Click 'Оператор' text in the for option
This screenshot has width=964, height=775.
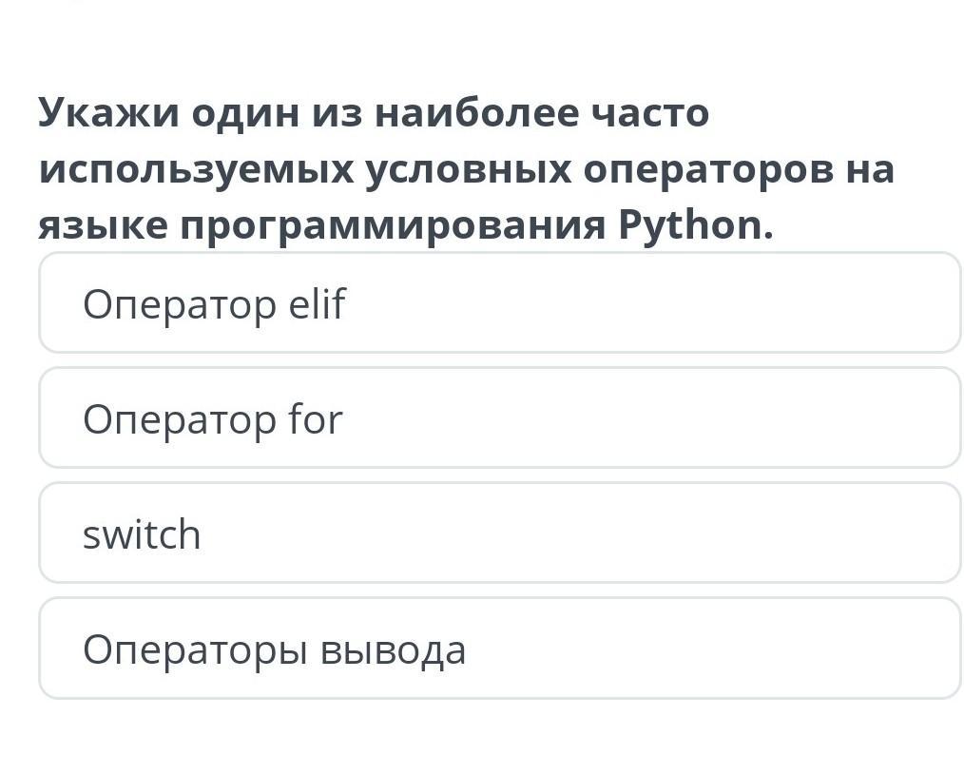tap(180, 420)
